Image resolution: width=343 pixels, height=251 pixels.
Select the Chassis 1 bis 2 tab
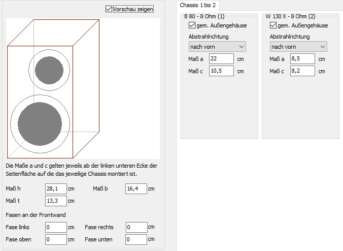tap(197, 5)
